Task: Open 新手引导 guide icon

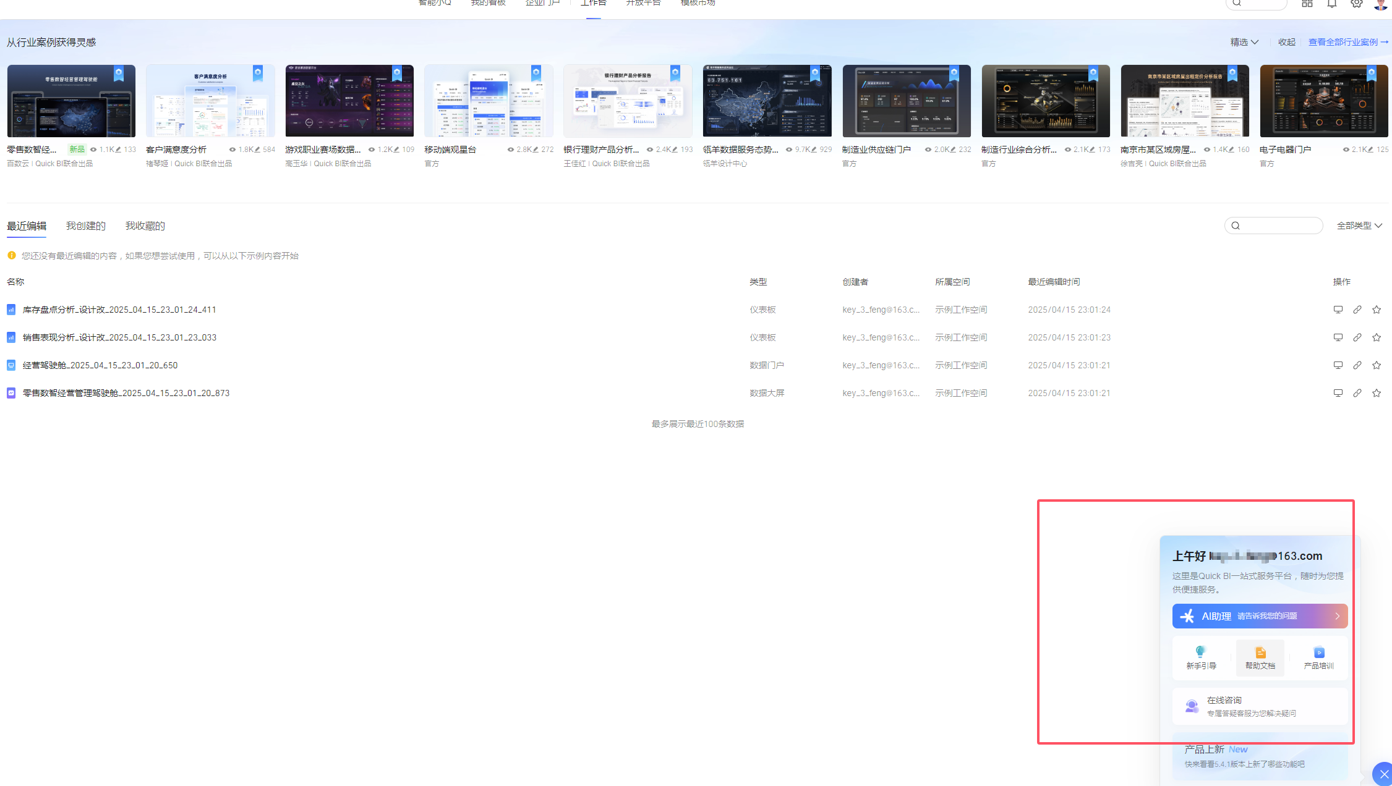Action: (x=1201, y=657)
